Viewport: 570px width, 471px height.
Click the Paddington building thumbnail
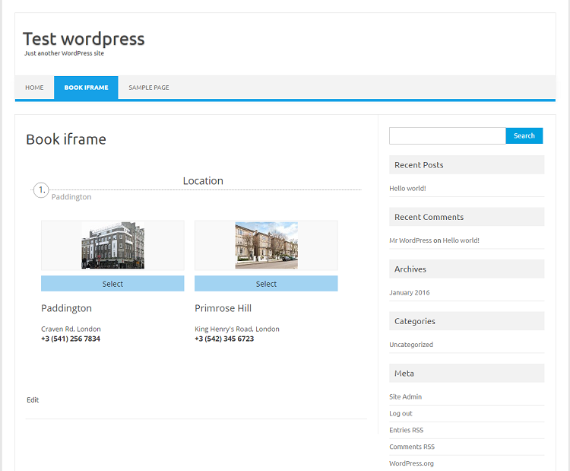point(112,245)
